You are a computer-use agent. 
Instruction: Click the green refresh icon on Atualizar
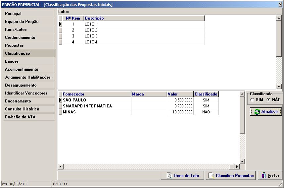point(257,112)
